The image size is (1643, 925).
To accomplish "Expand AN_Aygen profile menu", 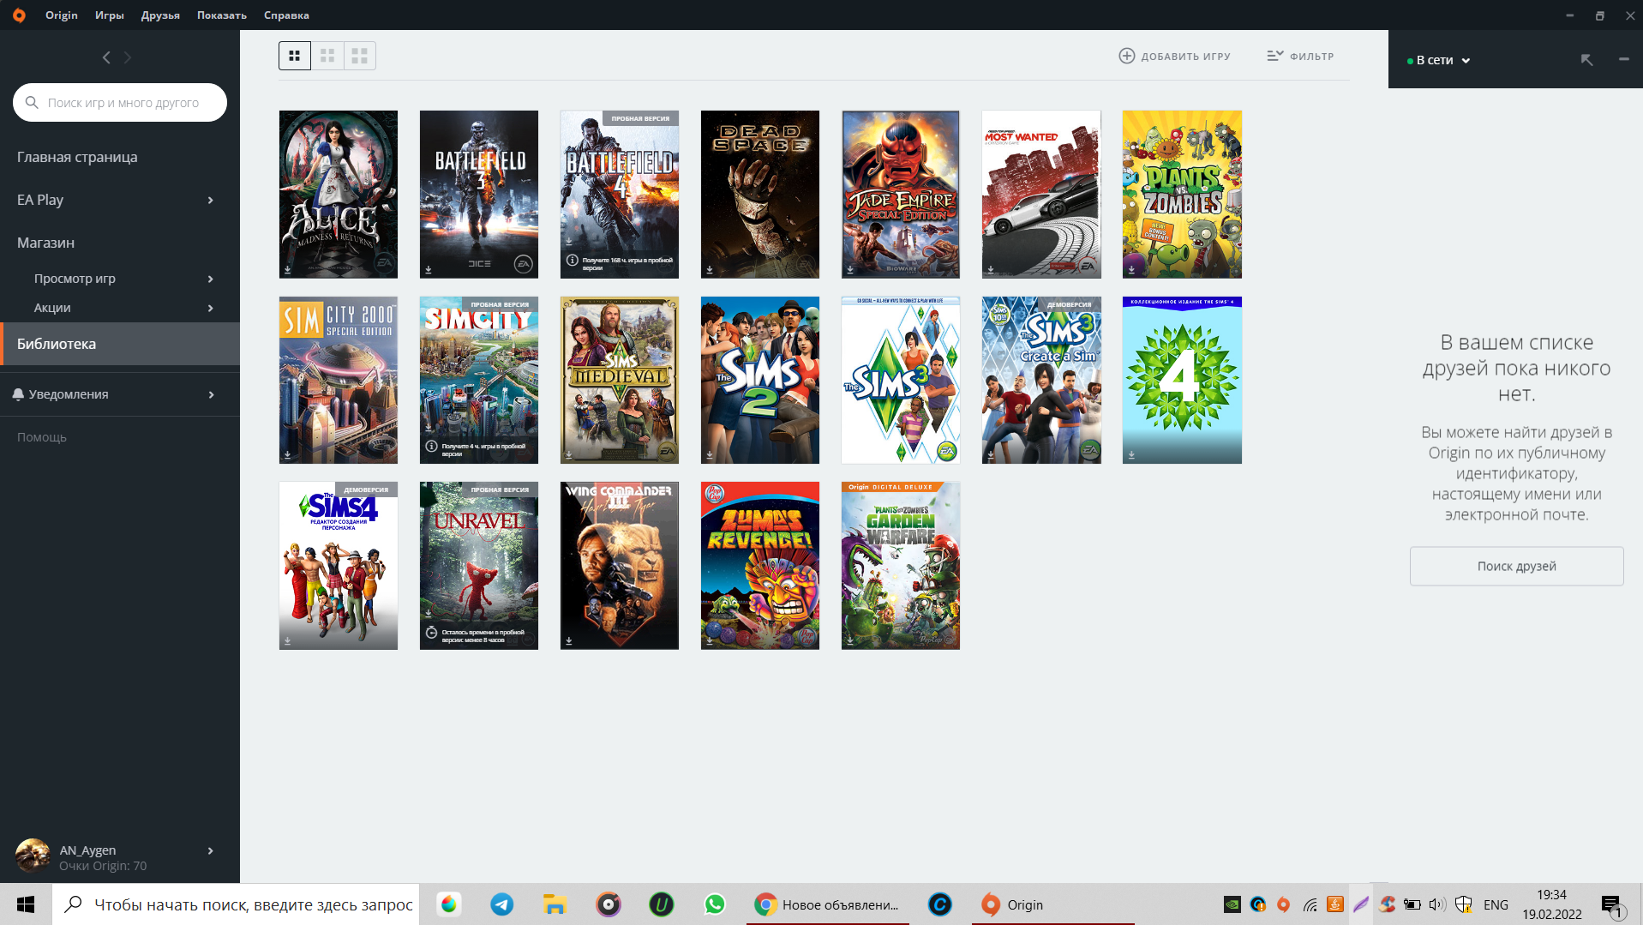I will pos(210,850).
